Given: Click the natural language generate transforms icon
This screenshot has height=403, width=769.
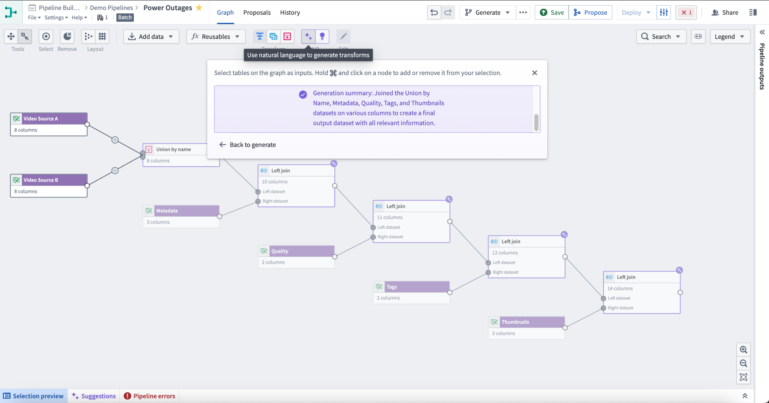Looking at the screenshot, I should pos(309,36).
